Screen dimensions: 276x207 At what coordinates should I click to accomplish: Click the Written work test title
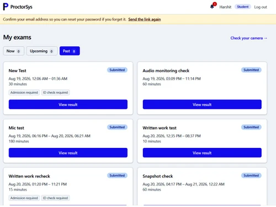(160, 128)
